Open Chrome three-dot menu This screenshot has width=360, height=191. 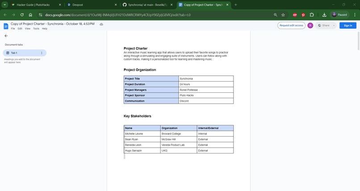[355, 15]
